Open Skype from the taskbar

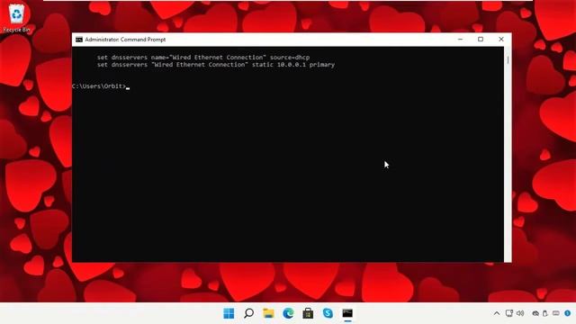pos(328,313)
